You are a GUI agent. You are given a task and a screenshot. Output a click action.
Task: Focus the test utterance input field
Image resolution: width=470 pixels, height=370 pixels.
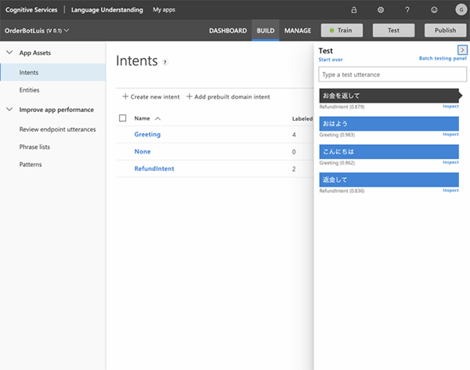pos(392,74)
